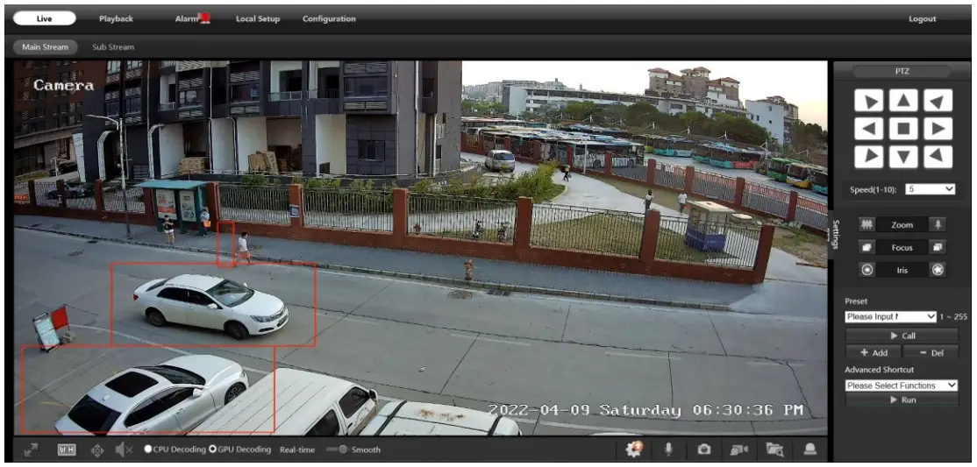Click the 'Preset' label
The height and width of the screenshot is (467, 977).
pos(855,301)
